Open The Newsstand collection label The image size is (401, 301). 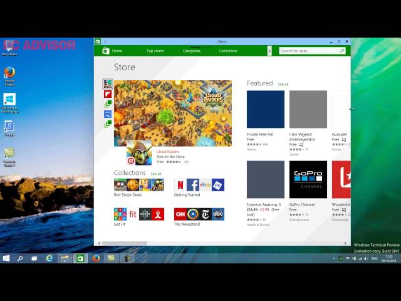click(x=187, y=224)
